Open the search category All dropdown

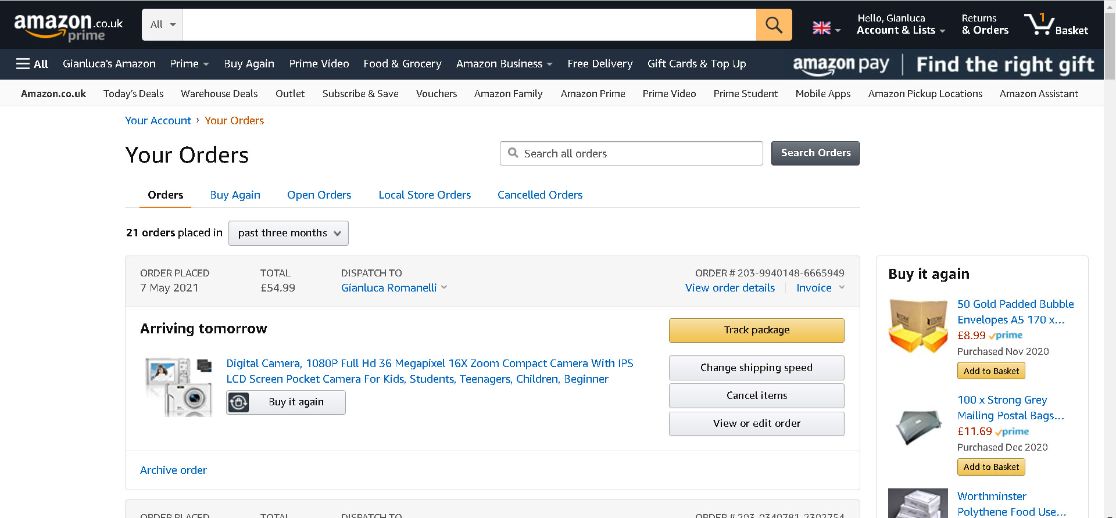coord(163,25)
